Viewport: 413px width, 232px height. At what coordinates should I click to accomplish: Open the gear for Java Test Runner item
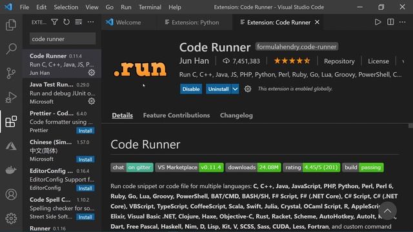(x=92, y=101)
